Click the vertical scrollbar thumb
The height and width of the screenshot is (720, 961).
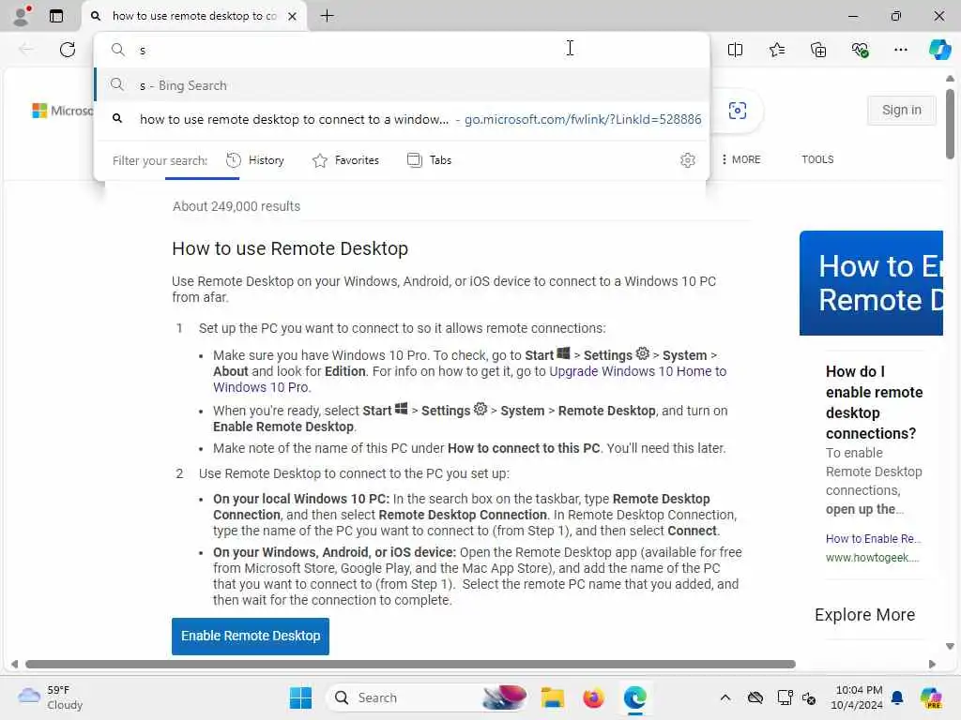pyautogui.click(x=950, y=124)
